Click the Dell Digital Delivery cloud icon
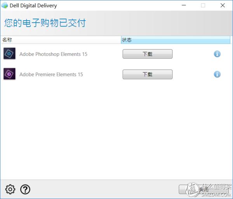This screenshot has width=233, height=199. [4, 5]
